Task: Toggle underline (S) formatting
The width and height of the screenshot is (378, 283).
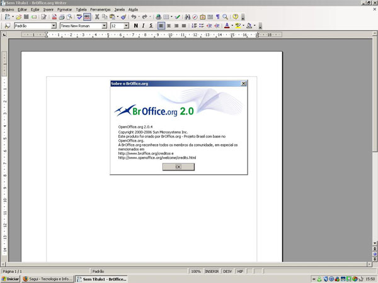Action: [151, 26]
